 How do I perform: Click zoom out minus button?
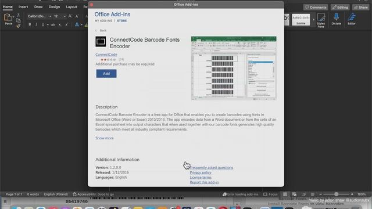pos(320,194)
